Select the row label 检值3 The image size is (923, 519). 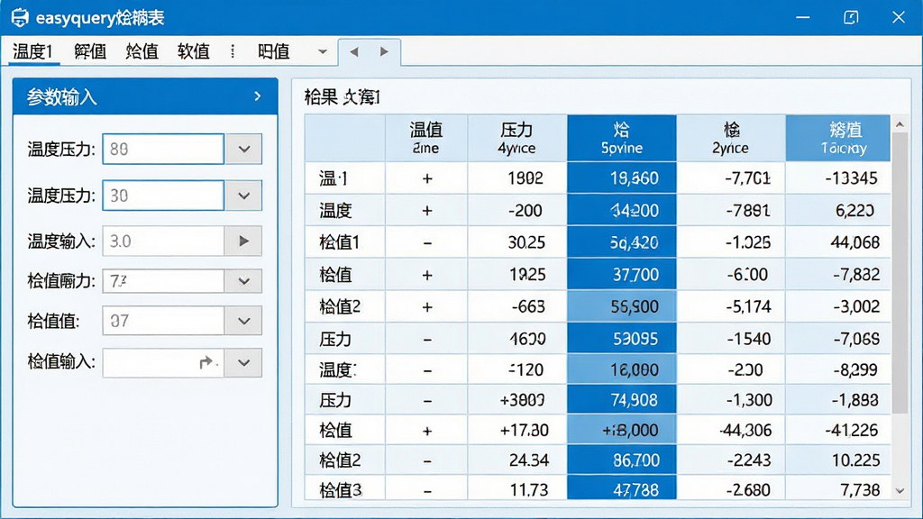pos(340,490)
